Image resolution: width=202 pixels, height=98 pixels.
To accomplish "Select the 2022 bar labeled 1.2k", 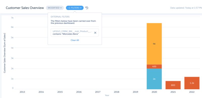I will 192,83.
